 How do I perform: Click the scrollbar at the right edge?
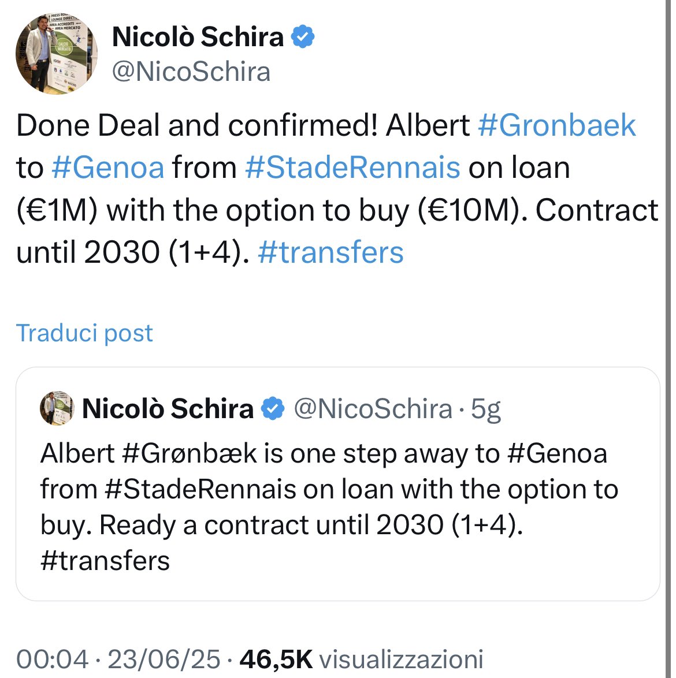[668, 339]
